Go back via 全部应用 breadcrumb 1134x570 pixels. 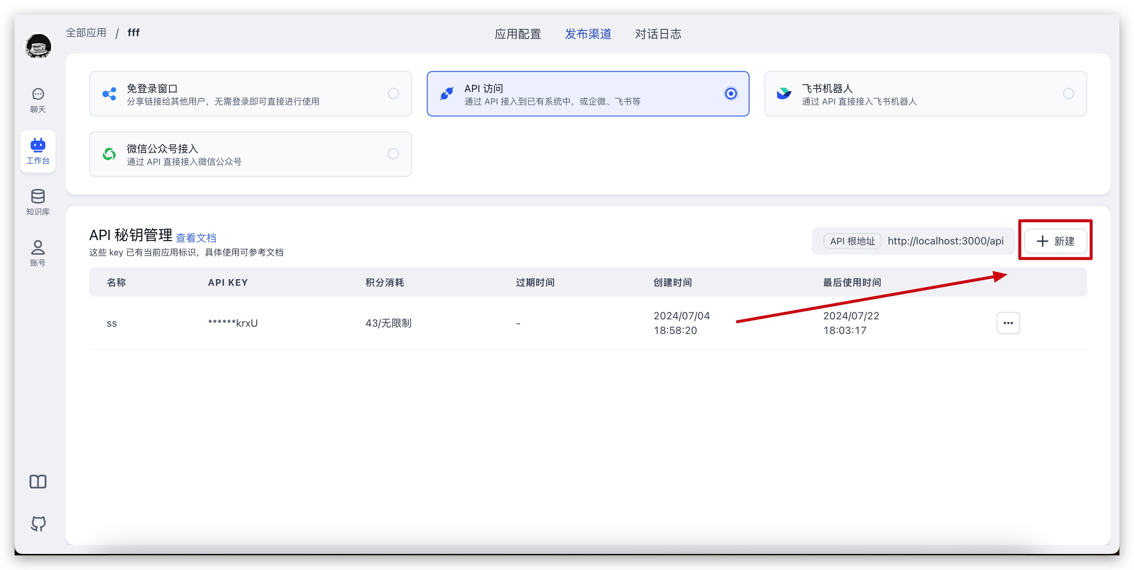(x=86, y=33)
